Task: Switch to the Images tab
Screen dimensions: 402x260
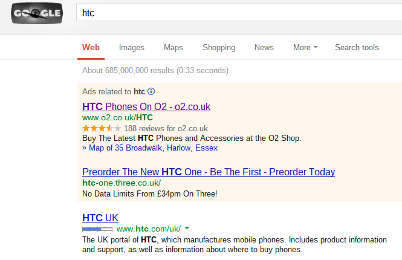Action: (x=132, y=47)
